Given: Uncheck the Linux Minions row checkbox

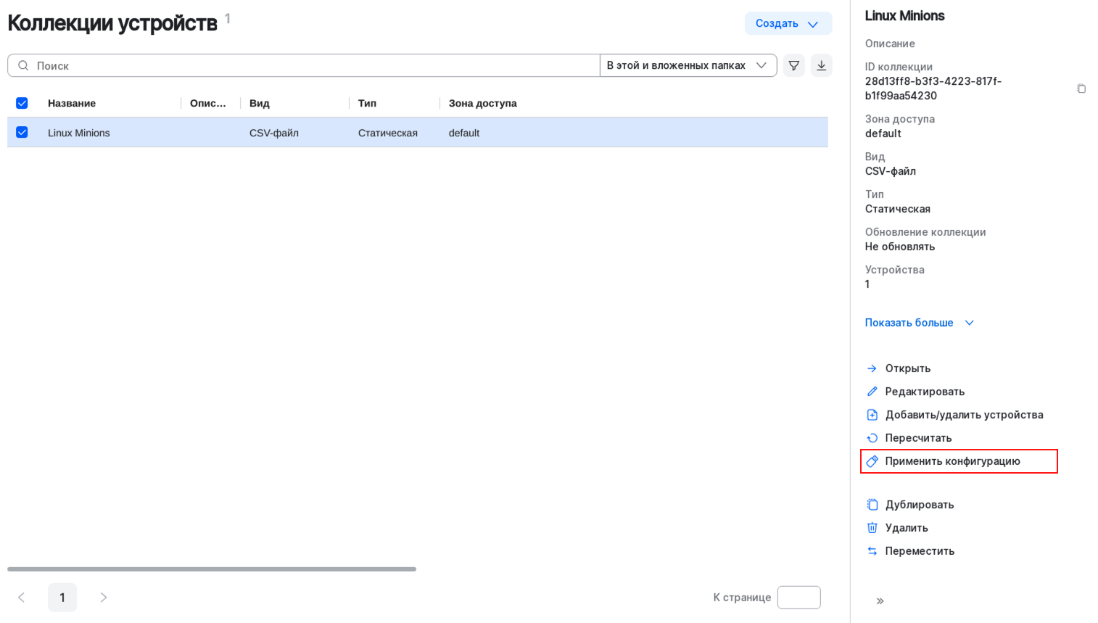Looking at the screenshot, I should (22, 133).
